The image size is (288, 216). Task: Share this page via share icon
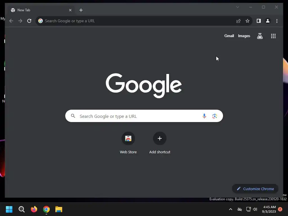coord(238,21)
